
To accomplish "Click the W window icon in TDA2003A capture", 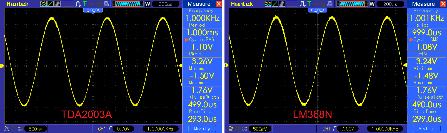I will (x=148, y=4).
